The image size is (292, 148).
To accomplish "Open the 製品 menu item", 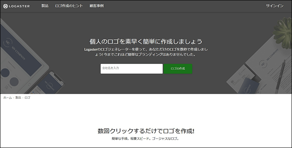I will (45, 6).
